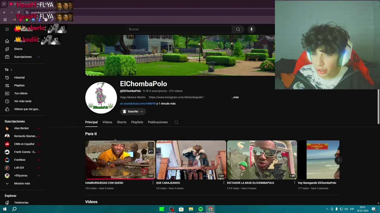Open options menu for HAMBURGUESAS CON QUESO
Screen dimensions: 380x213
(x=153, y=183)
